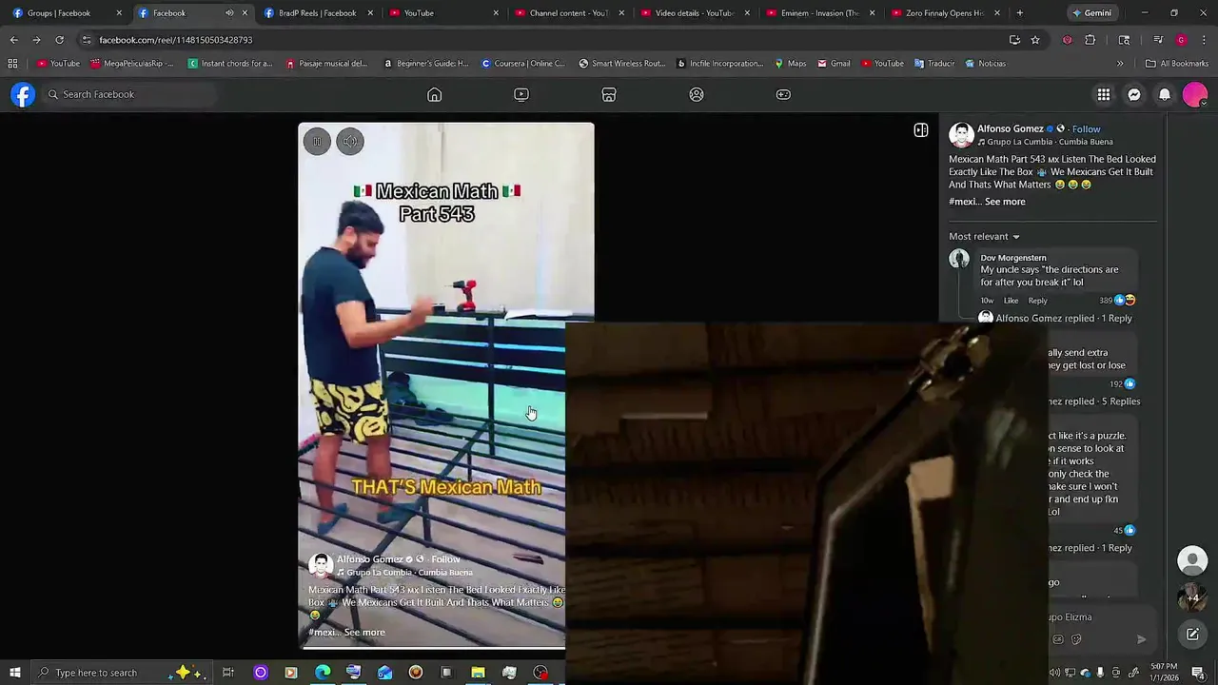Click See more on reel overlay caption
The height and width of the screenshot is (685, 1218).
pos(364,632)
